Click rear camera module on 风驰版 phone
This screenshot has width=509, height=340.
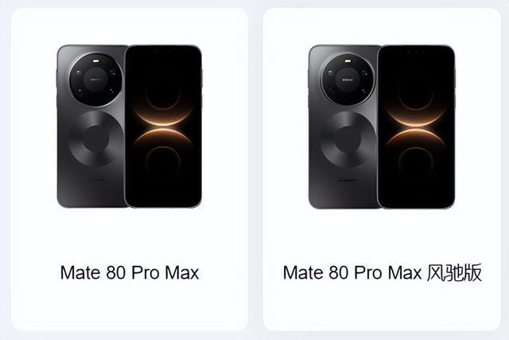[x=348, y=80]
